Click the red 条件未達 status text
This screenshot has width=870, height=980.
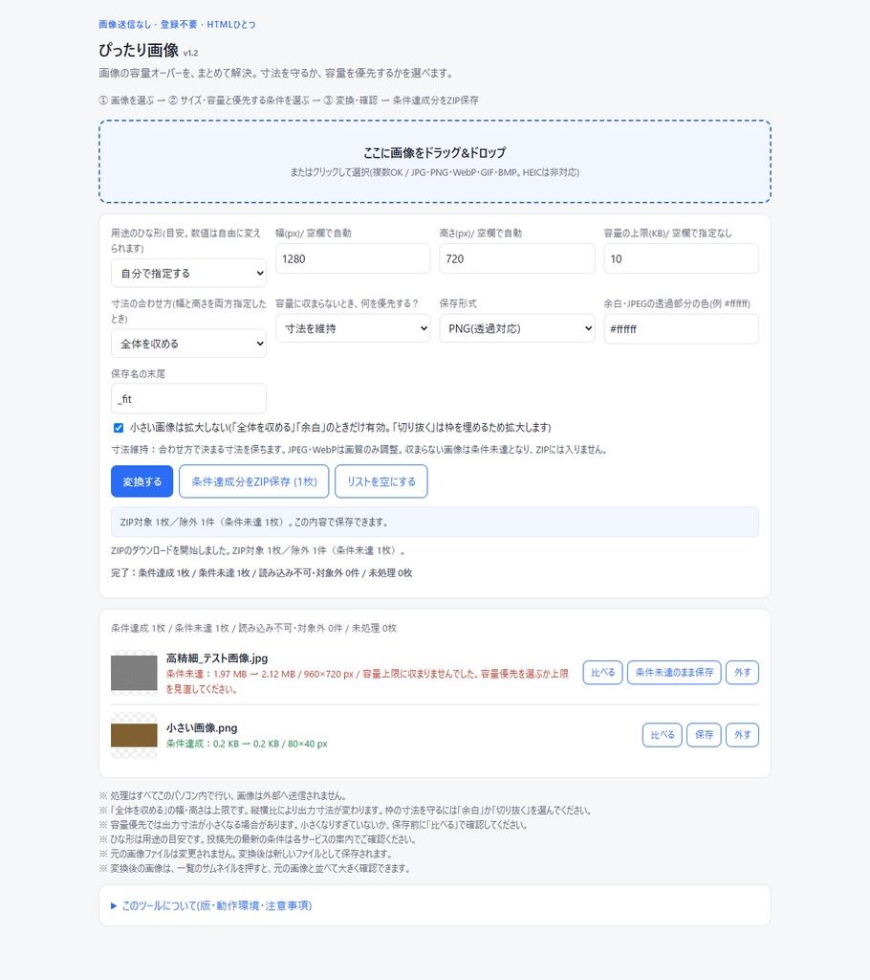[367, 681]
